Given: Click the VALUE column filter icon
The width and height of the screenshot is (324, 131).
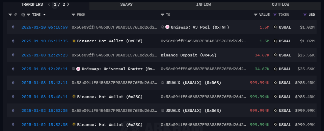Looking at the screenshot, I should [255, 15].
